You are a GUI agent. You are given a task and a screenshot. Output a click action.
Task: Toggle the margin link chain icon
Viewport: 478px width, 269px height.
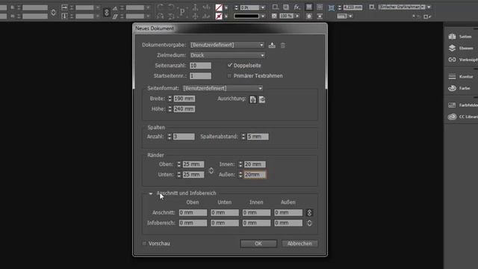click(x=211, y=170)
